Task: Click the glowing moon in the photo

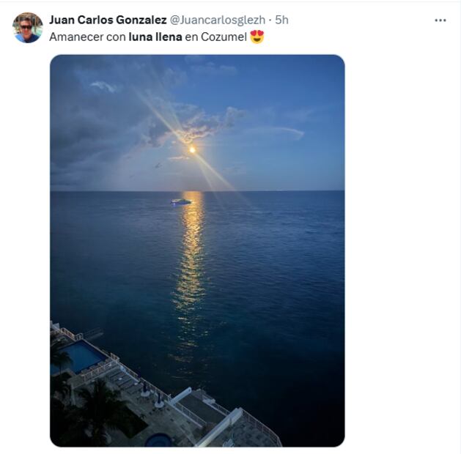Action: coord(192,149)
